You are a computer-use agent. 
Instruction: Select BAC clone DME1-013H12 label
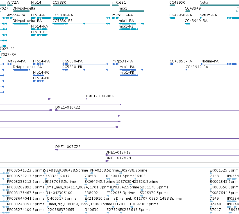118,152
